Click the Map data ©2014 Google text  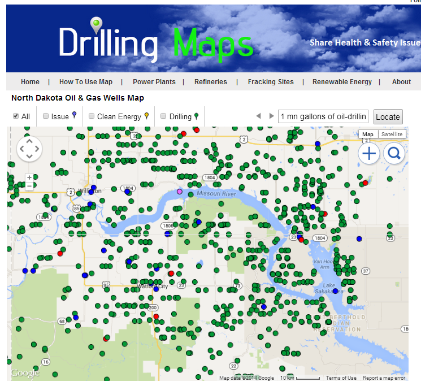click(x=246, y=378)
